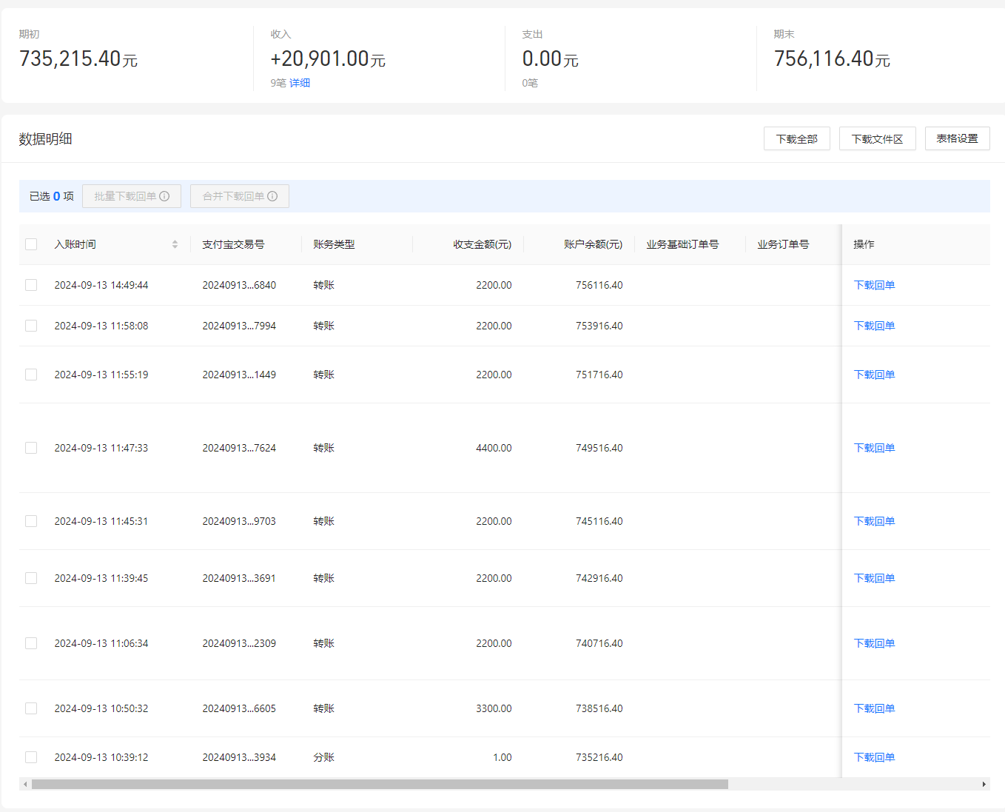
Task: Open 表格设置 table settings
Action: 958,138
